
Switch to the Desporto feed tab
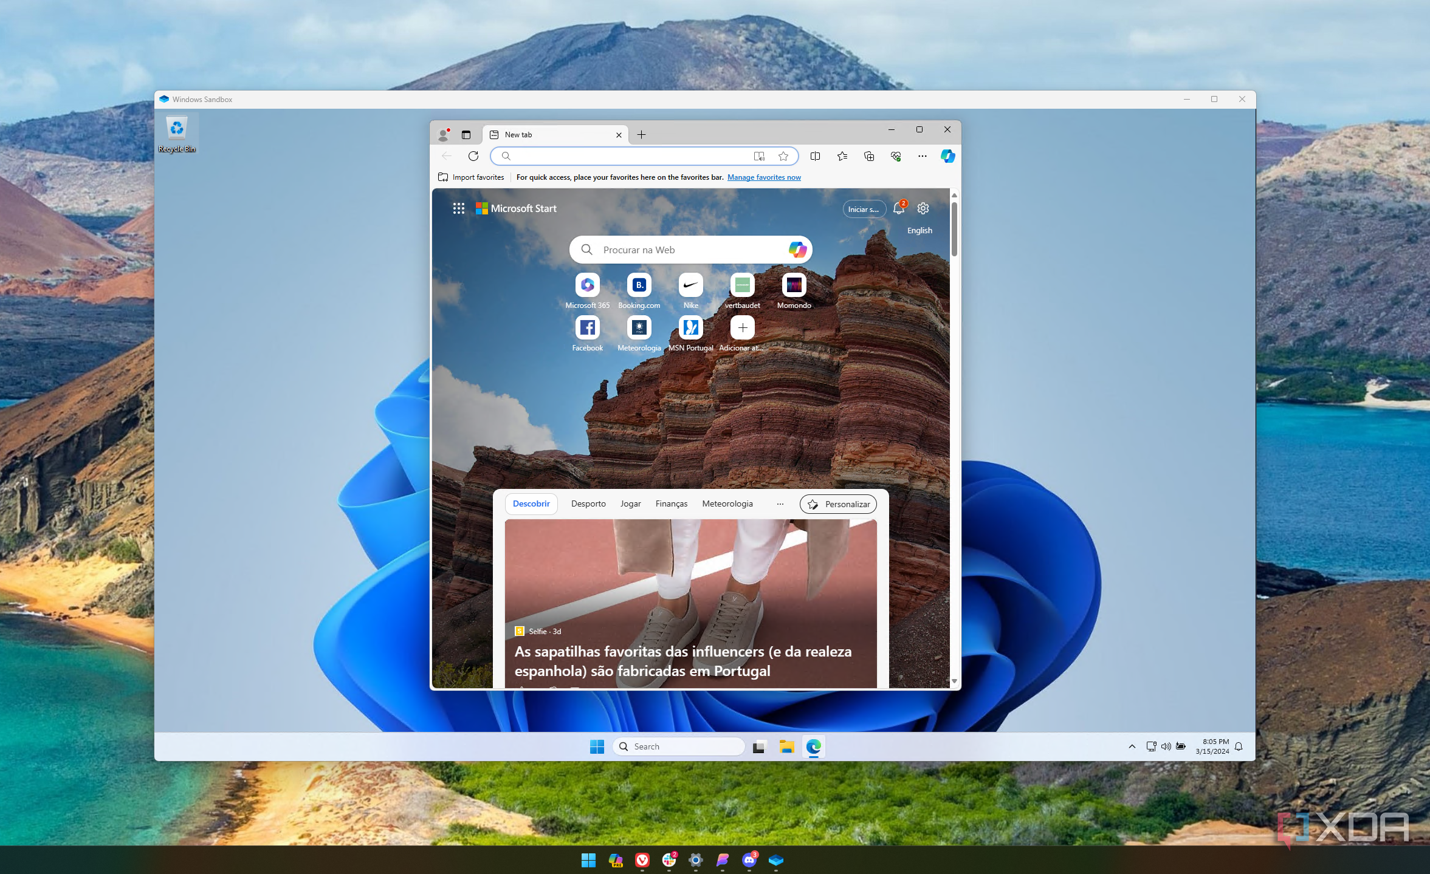pyautogui.click(x=588, y=504)
